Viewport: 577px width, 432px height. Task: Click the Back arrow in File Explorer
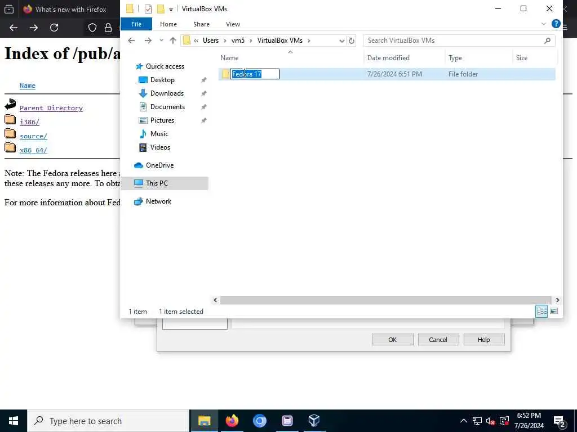click(131, 40)
